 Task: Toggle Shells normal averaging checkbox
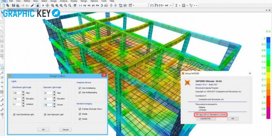click(x=79, y=114)
